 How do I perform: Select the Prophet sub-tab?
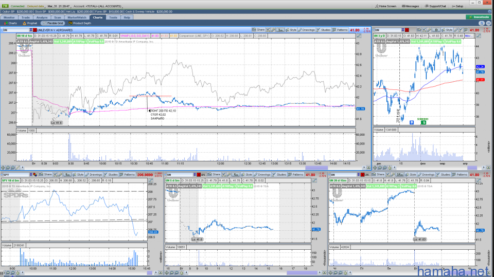tap(30, 23)
